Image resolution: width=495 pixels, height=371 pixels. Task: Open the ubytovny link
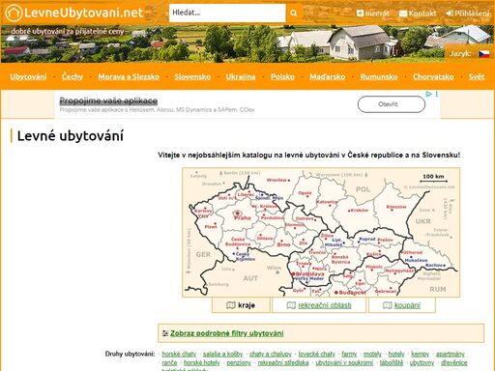422,362
